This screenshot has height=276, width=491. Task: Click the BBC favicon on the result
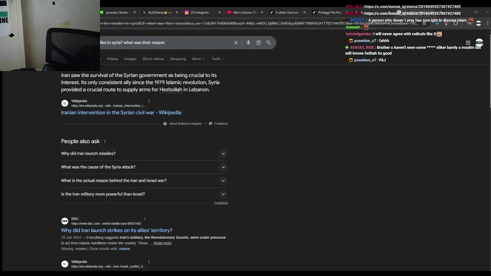pos(65,221)
